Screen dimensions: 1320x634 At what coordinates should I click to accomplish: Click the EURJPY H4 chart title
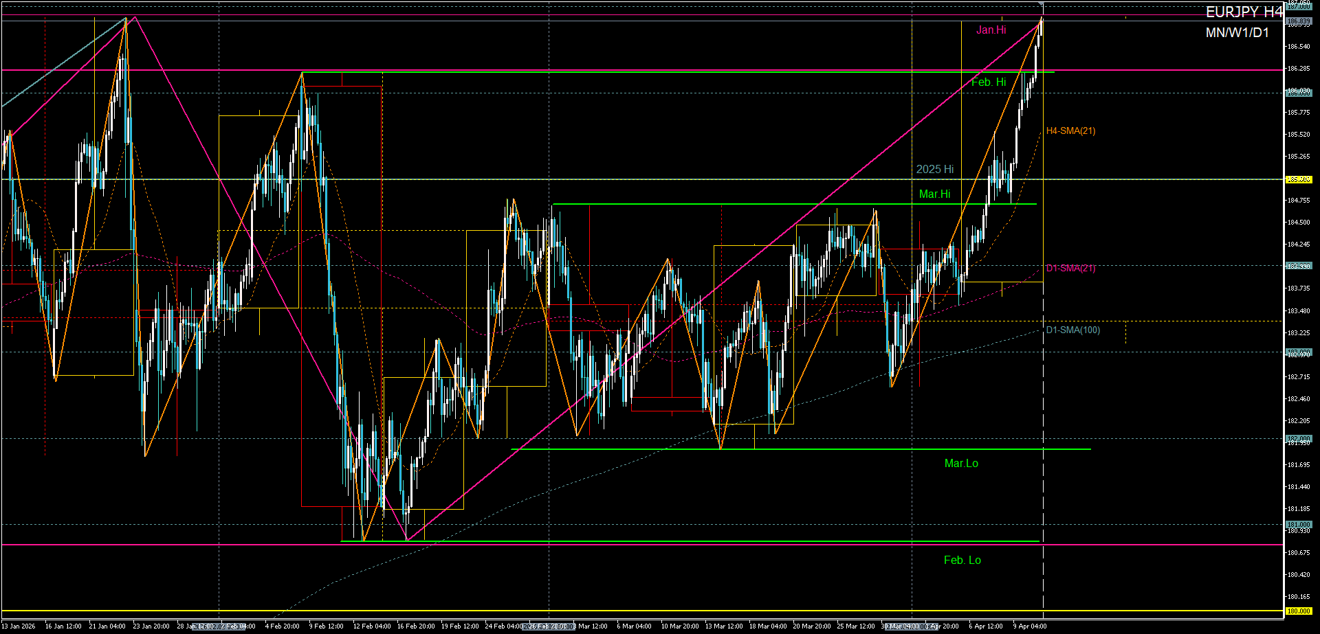(1244, 12)
